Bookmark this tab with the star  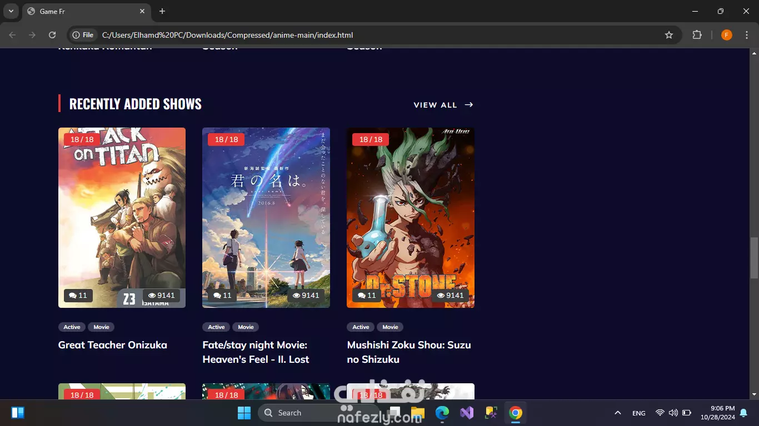click(x=669, y=35)
